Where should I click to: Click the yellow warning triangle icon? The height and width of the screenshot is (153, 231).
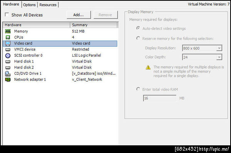pyautogui.click(x=148, y=67)
